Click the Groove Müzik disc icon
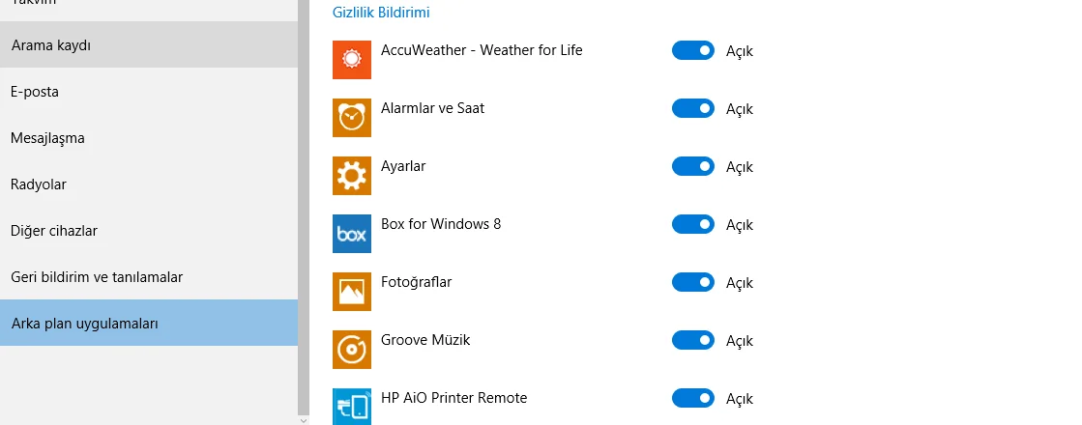This screenshot has width=1082, height=425. point(352,350)
